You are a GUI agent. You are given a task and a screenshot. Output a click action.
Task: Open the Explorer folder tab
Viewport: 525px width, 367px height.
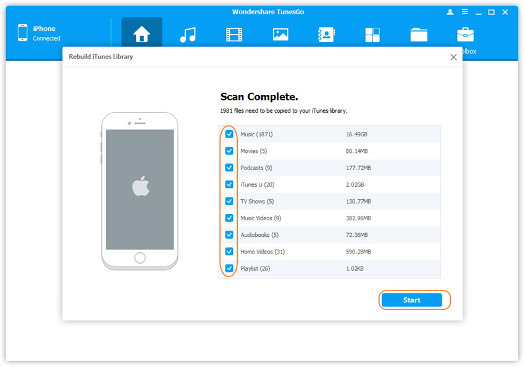point(419,35)
